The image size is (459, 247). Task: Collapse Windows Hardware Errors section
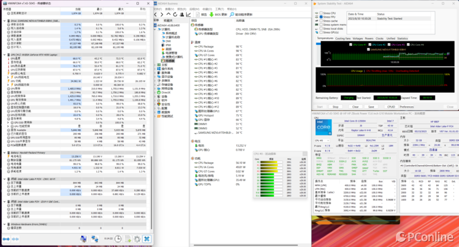5,224
